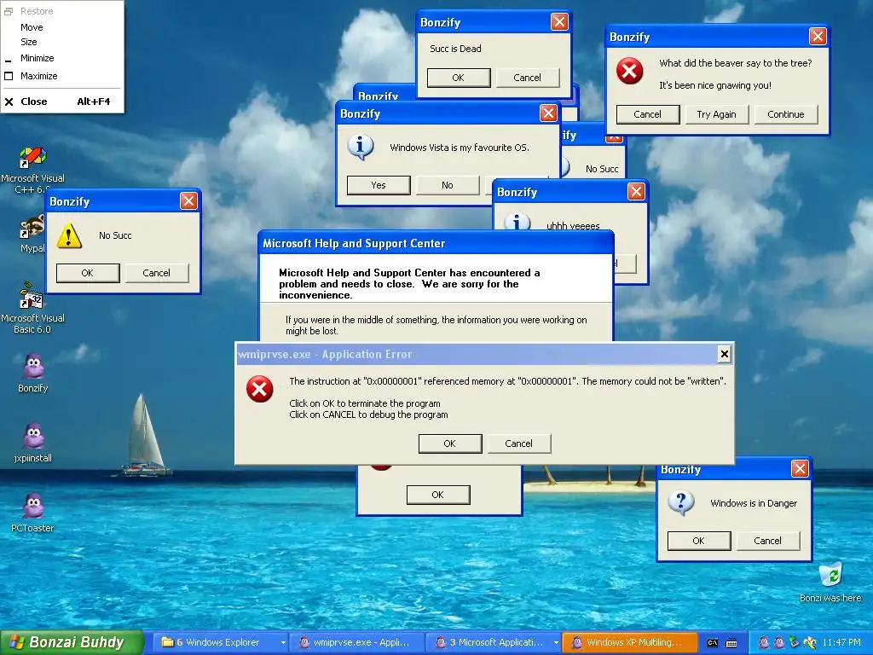Click 'Windows Vista is my favourite OS.' message text

460,148
